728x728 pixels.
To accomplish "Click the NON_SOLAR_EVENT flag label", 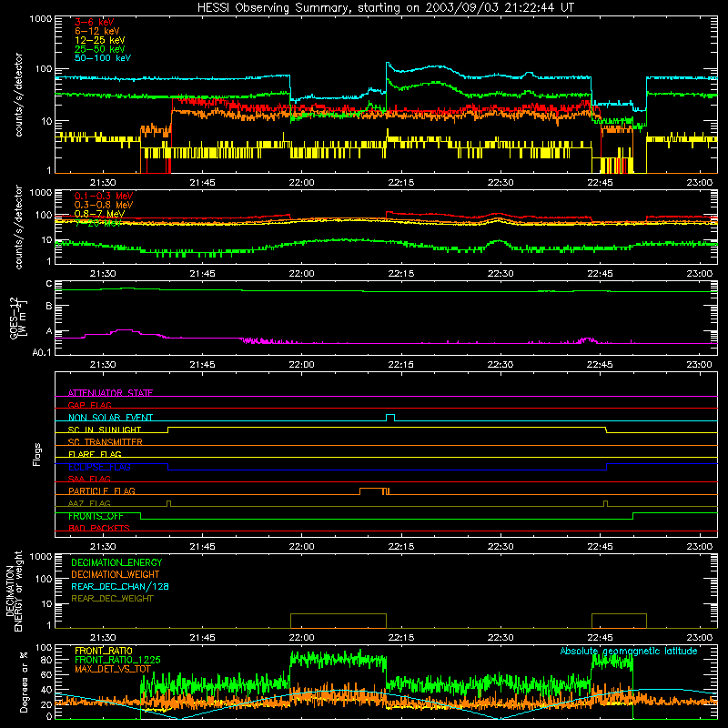I will tap(110, 418).
